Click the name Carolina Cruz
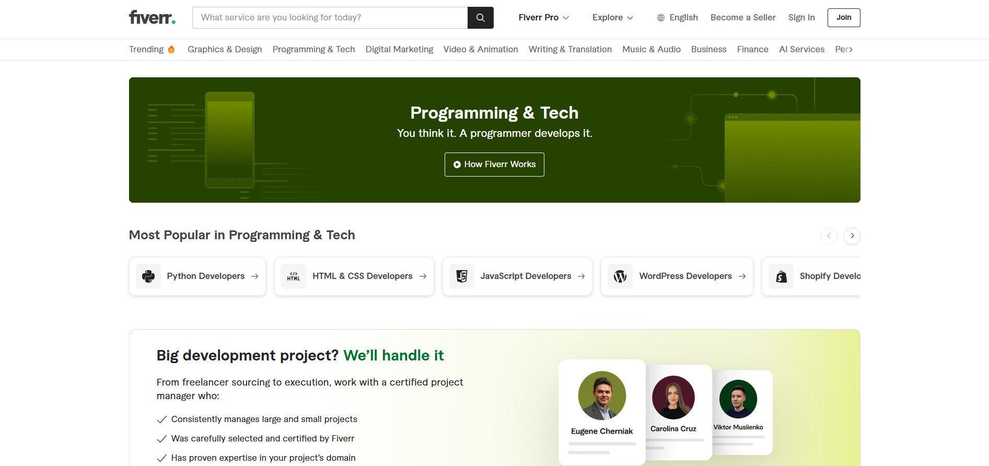Viewport: 989px width, 466px height. click(673, 428)
